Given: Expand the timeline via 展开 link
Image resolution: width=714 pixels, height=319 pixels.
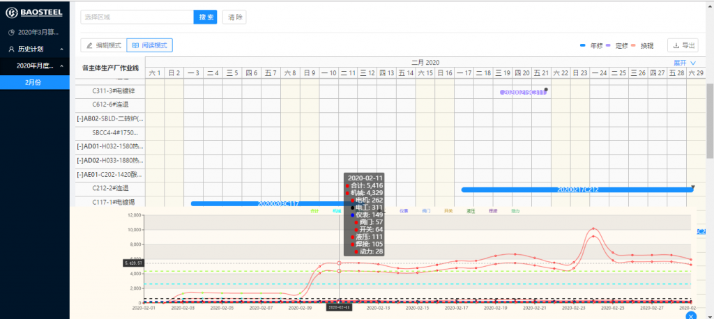Looking at the screenshot, I should [x=685, y=63].
